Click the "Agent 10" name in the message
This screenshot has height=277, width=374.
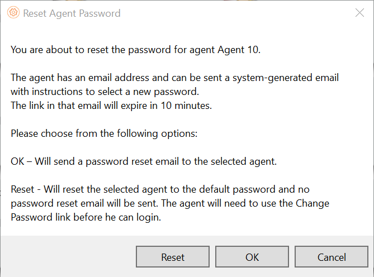click(242, 49)
